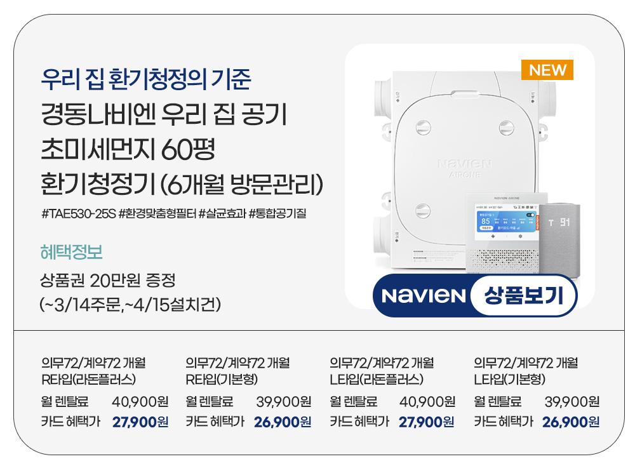Select the L타입(라돈플러스) plan option
Image resolution: width=635 pixels, height=466 pixels.
click(x=377, y=380)
